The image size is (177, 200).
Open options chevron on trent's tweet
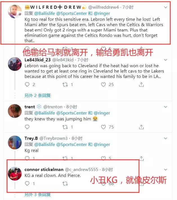165,107
